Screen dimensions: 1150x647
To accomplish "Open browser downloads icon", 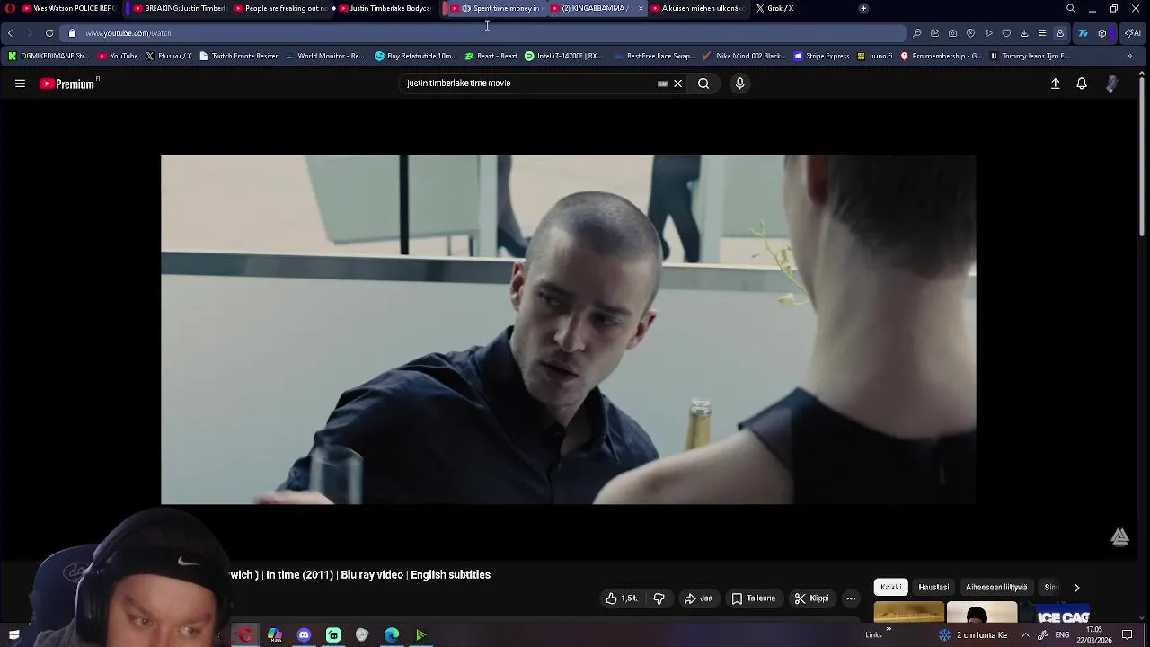I will click(1024, 33).
